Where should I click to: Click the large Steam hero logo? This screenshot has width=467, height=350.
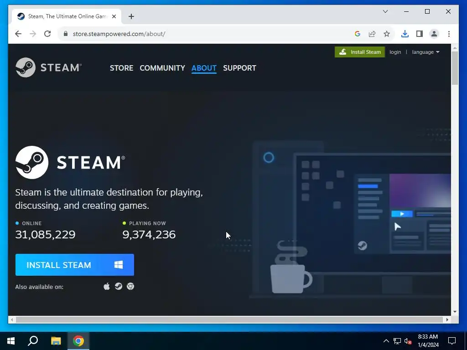(70, 162)
